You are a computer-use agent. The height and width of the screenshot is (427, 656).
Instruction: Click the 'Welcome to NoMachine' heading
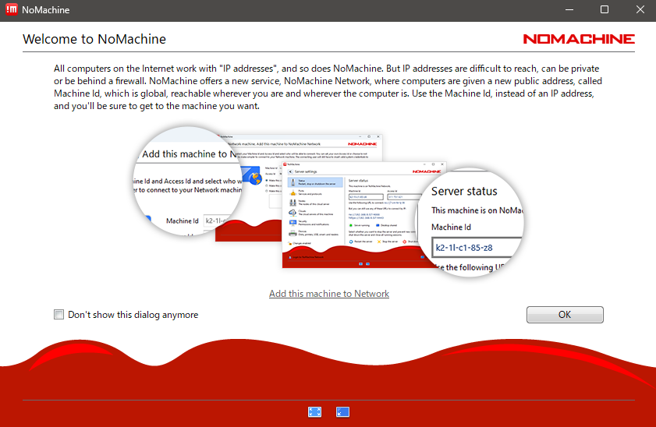[94, 39]
